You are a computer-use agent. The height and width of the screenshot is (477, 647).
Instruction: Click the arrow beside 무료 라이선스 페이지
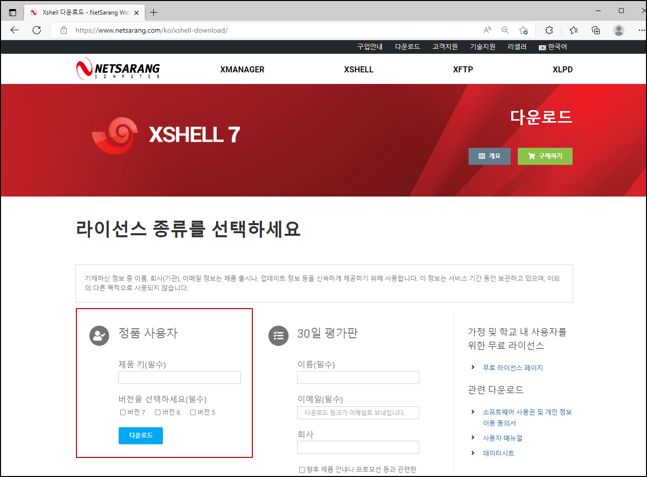[x=473, y=367]
